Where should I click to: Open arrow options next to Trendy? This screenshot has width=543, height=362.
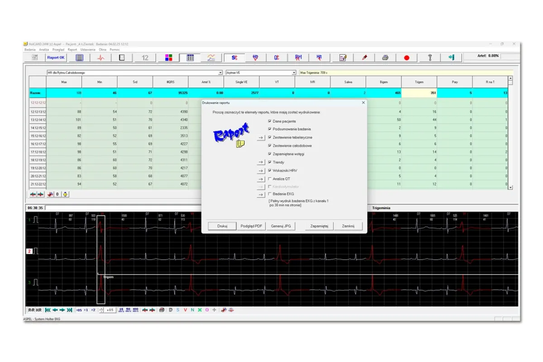(261, 162)
